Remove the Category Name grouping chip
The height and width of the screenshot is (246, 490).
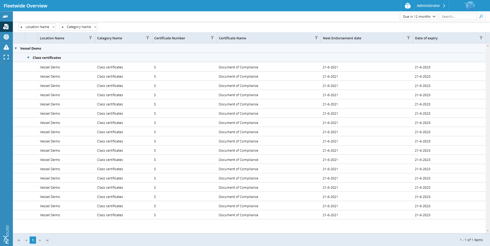(95, 27)
